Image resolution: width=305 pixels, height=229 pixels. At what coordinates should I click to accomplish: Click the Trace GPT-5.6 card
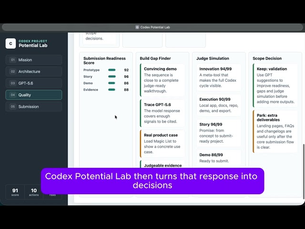click(x=163, y=113)
